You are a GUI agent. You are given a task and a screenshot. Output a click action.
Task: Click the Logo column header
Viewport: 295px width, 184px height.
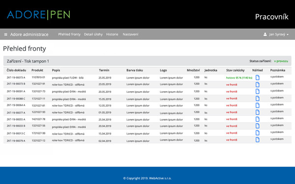tap(163, 70)
